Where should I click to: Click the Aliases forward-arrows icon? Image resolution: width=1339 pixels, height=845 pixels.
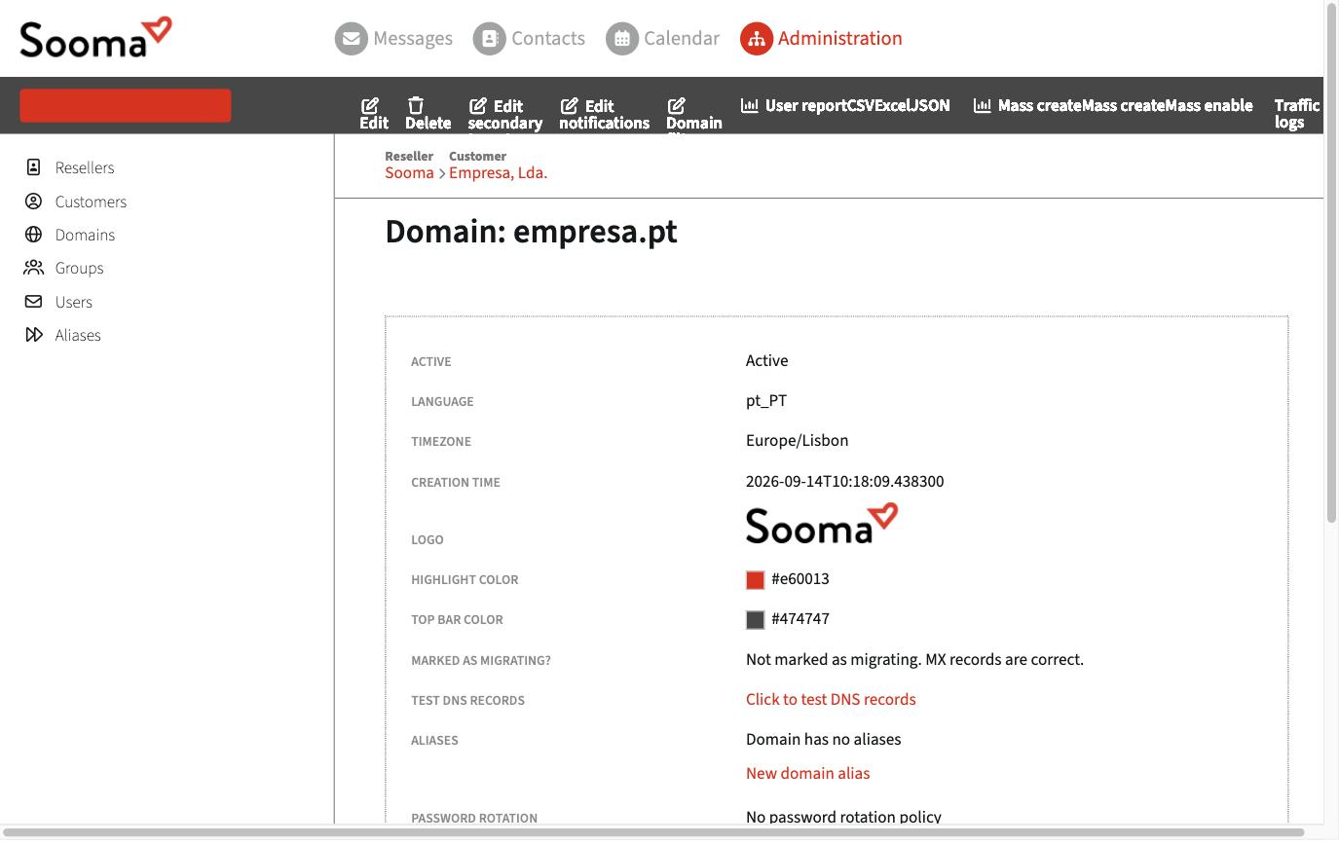tap(34, 335)
